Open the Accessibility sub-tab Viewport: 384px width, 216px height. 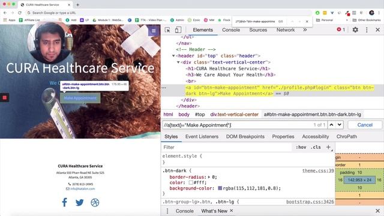click(316, 137)
